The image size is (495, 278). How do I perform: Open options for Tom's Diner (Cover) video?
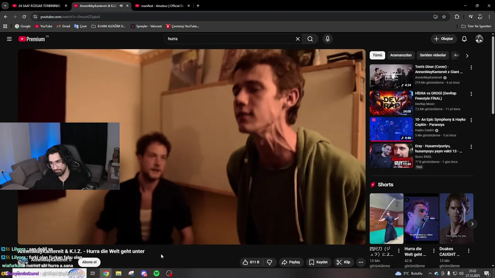coord(471,67)
